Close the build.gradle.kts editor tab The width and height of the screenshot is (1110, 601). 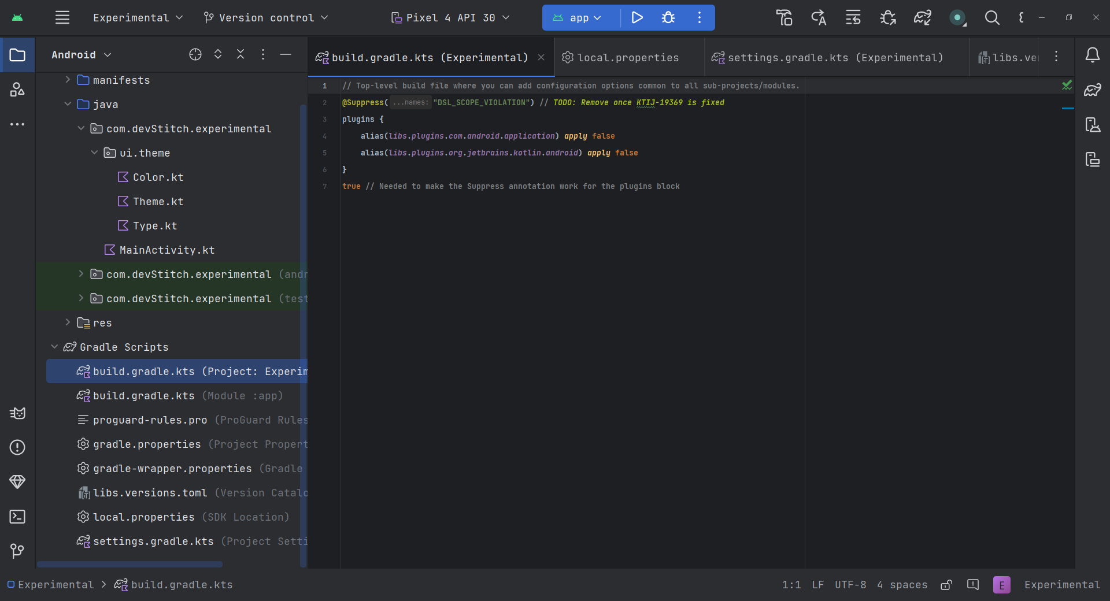pyautogui.click(x=541, y=57)
